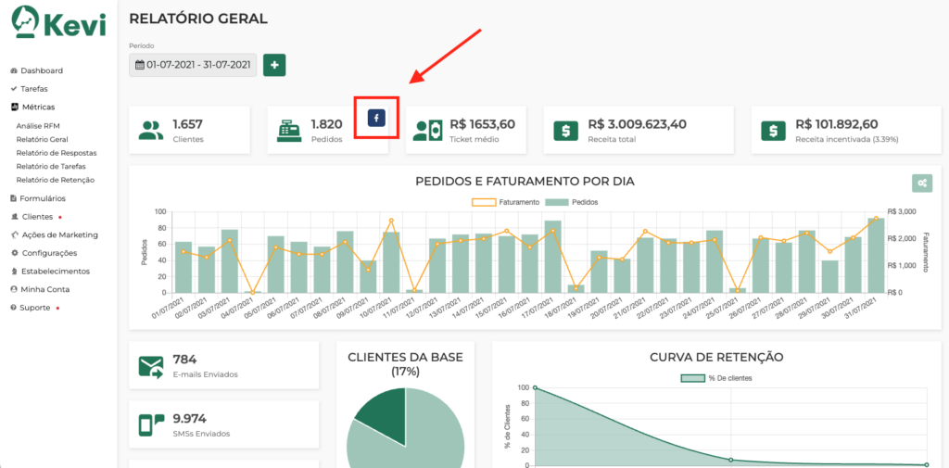This screenshot has height=468, width=949.
Task: Click the first point on retention curve
Action: point(535,388)
